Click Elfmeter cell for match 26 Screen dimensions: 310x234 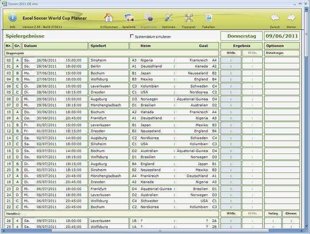(291, 221)
